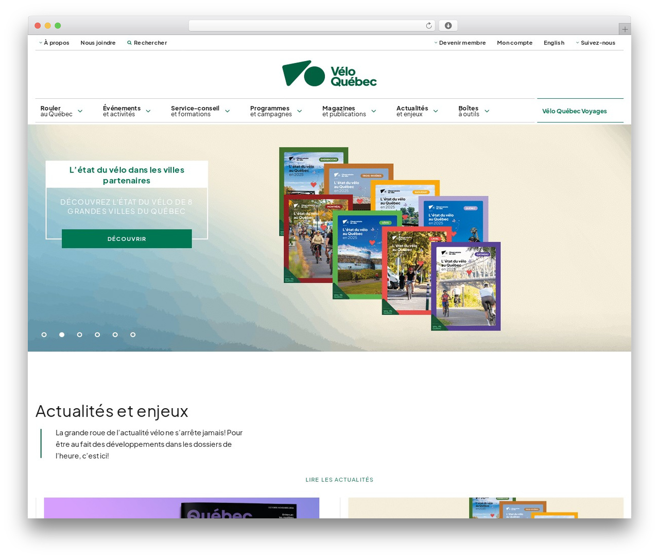Expand Événements et activités chevron
This screenshot has height=558, width=659.
(x=148, y=111)
